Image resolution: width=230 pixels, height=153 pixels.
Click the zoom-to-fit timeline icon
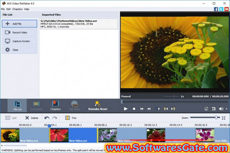(224, 118)
